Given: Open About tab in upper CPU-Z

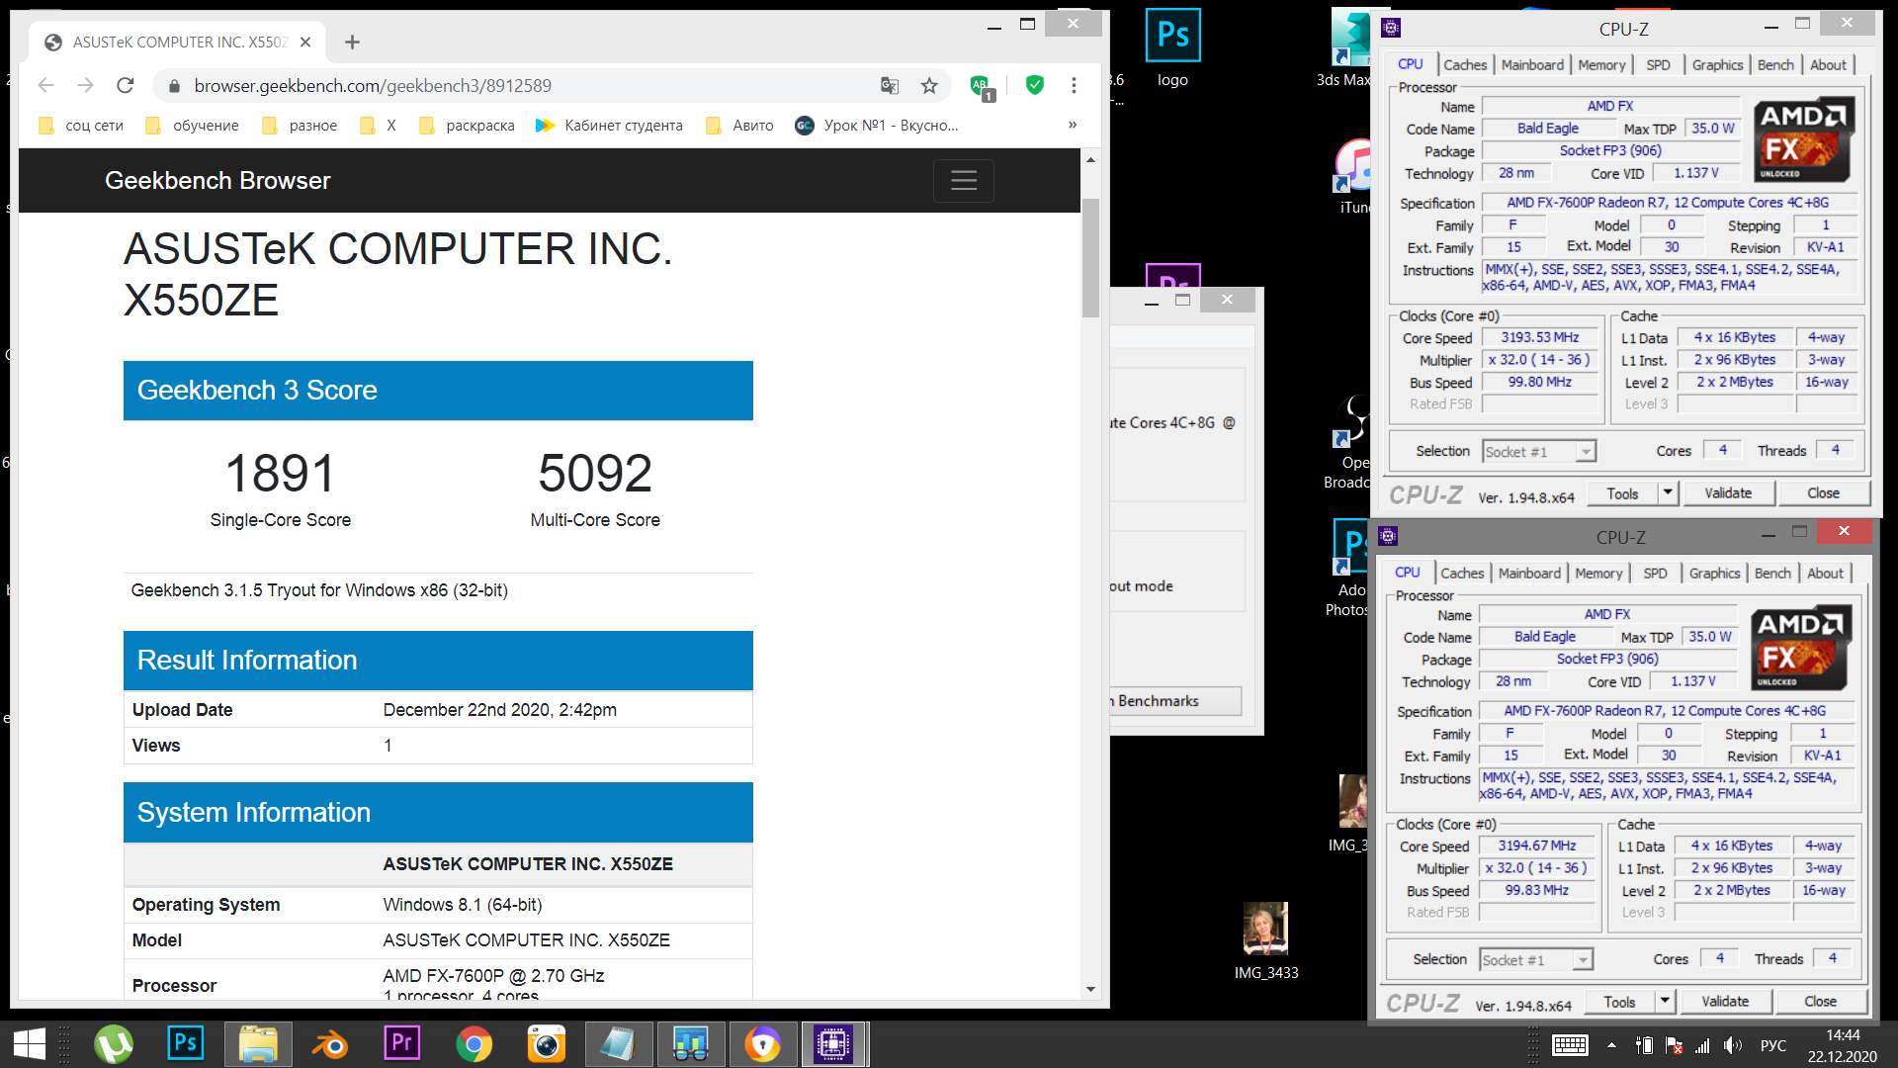Looking at the screenshot, I should [x=1828, y=64].
